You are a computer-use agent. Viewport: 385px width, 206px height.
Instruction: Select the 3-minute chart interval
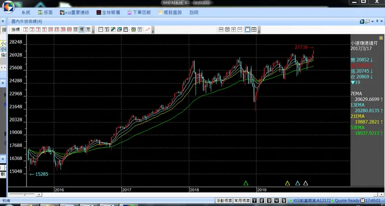pos(38,30)
